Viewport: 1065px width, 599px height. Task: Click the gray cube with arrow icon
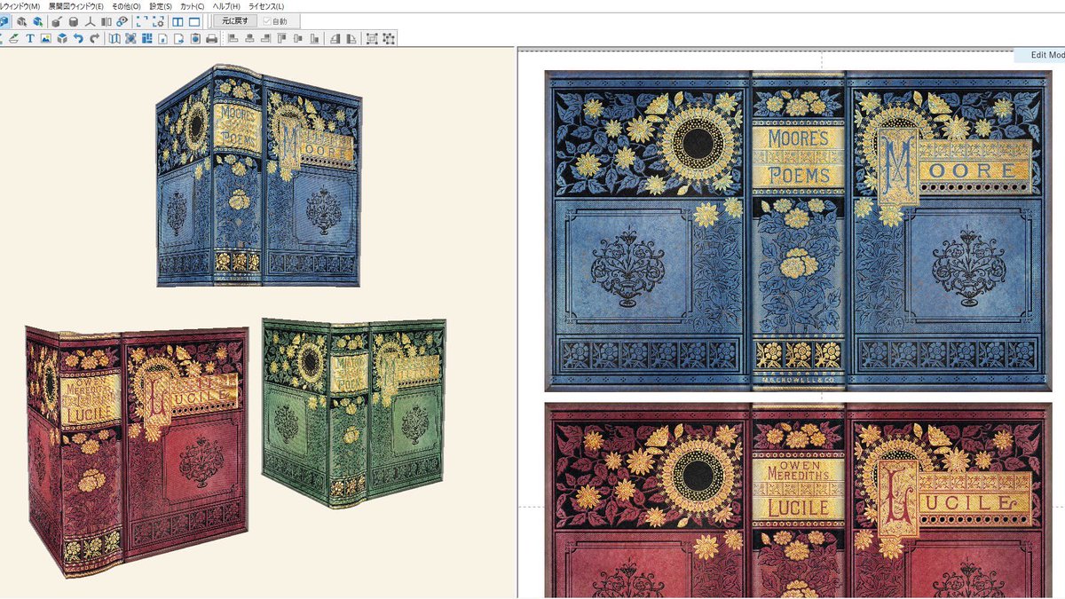21,22
